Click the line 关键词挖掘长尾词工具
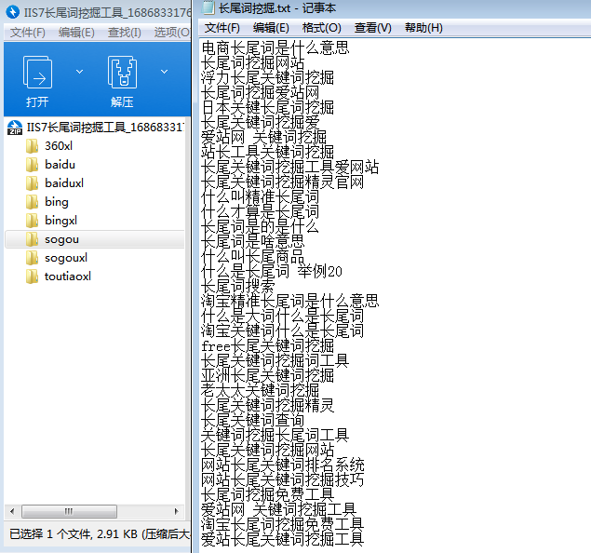This screenshot has width=591, height=553. [x=275, y=436]
